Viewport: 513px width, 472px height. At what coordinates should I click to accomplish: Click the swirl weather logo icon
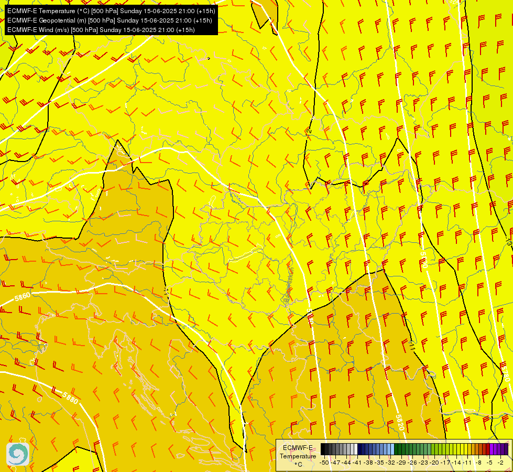tap(18, 454)
